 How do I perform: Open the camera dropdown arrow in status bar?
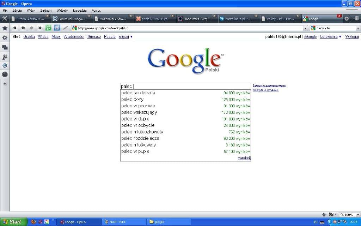pos(336,214)
